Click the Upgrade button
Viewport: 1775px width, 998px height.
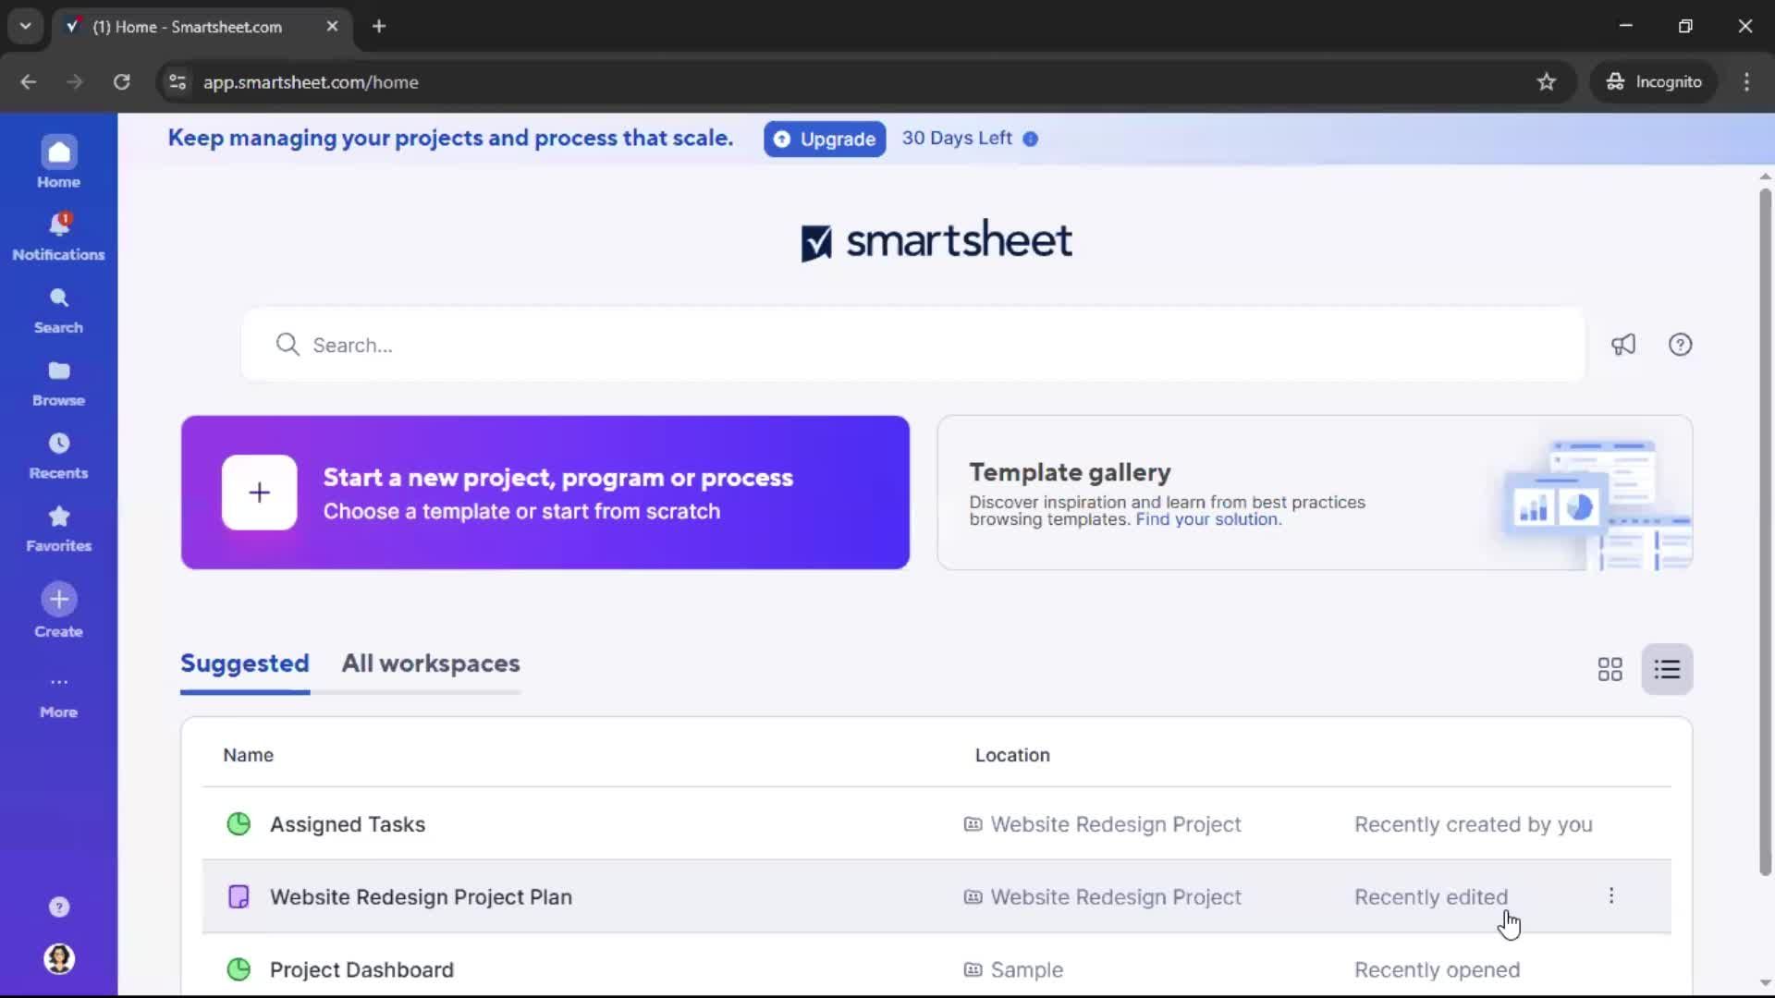click(x=824, y=139)
